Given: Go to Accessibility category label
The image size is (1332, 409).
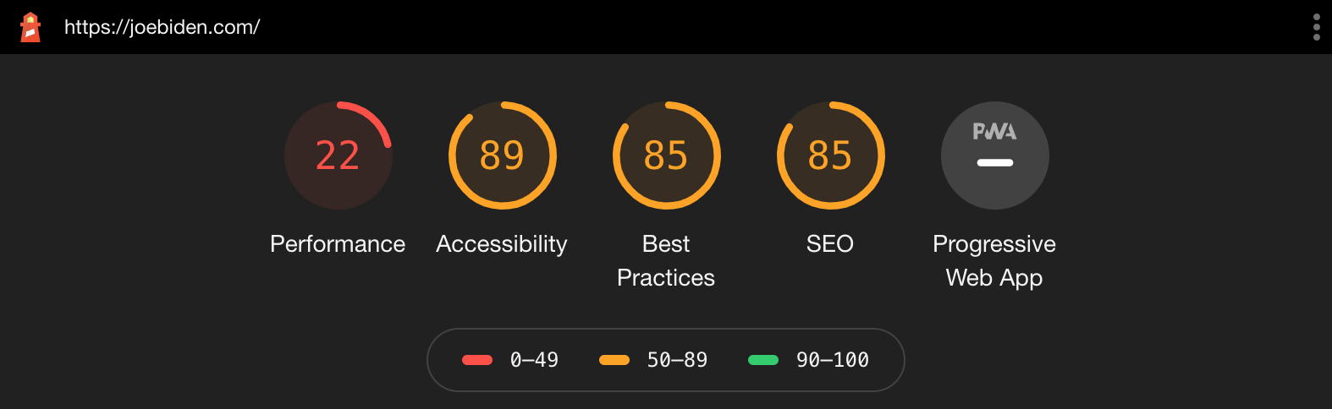Looking at the screenshot, I should coord(502,244).
